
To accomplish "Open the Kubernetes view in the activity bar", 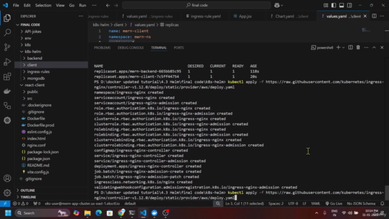I will [7, 120].
